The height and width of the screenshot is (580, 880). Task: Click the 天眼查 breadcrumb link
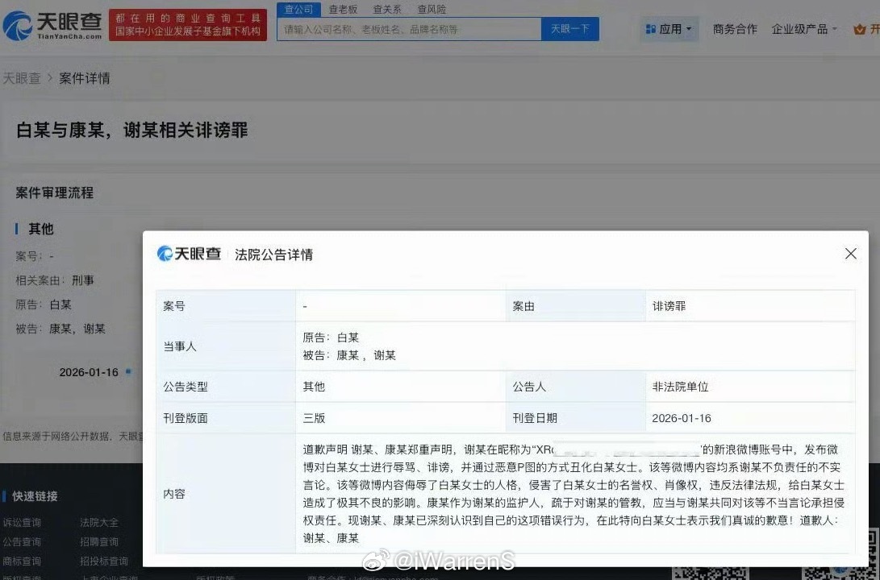coord(24,78)
